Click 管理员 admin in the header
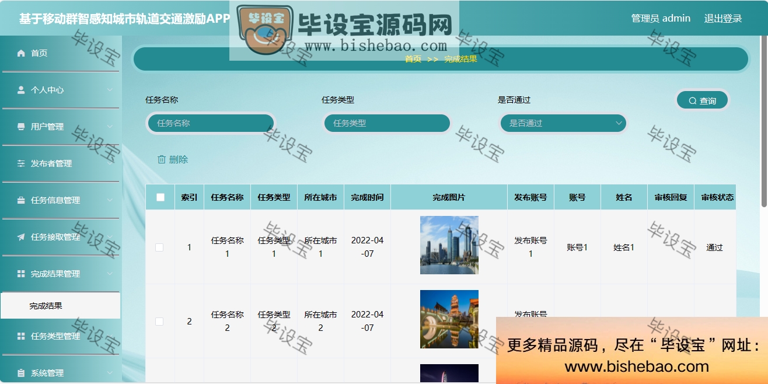Screen dimensions: 768x384 [x=661, y=18]
